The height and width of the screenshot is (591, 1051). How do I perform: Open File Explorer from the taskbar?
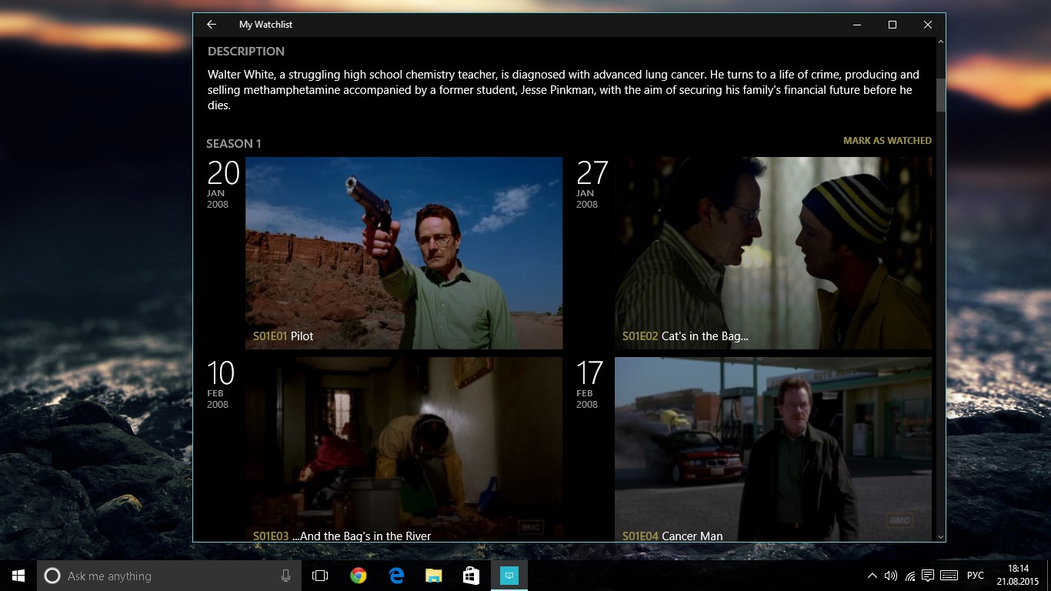[x=434, y=576]
